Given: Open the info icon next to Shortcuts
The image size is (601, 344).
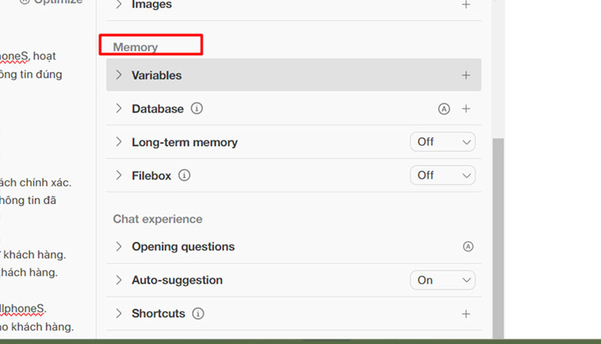Looking at the screenshot, I should [198, 313].
